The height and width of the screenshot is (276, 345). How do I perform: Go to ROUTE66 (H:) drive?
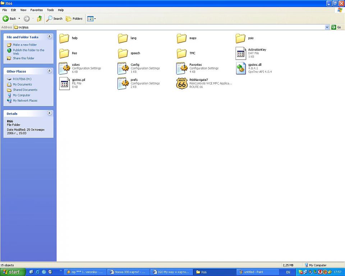[x=22, y=79]
